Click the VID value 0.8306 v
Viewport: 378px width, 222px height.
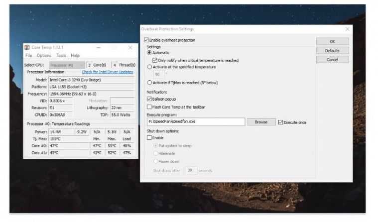[60, 101]
